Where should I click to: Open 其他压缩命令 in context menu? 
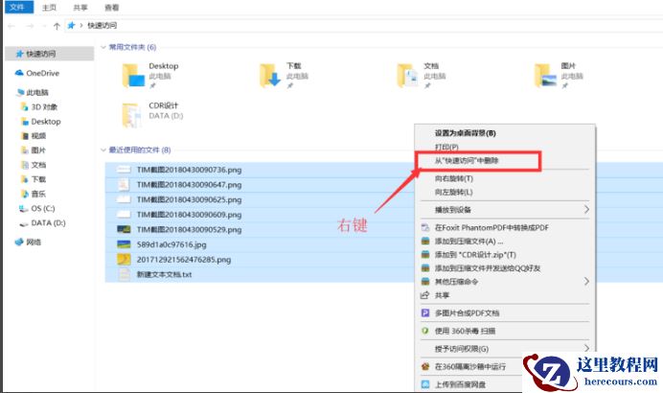456,282
